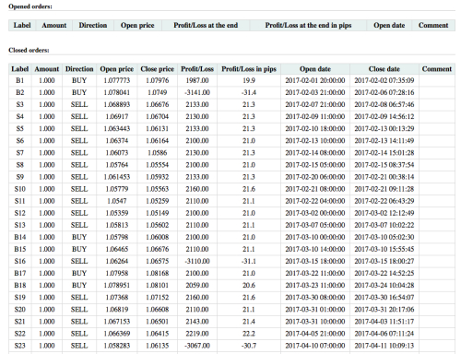Click close price 1.0749

[x=157, y=92]
